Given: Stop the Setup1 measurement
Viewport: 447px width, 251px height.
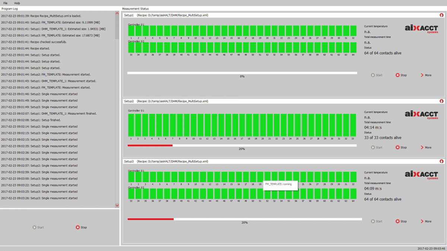Looking at the screenshot, I should point(401,75).
